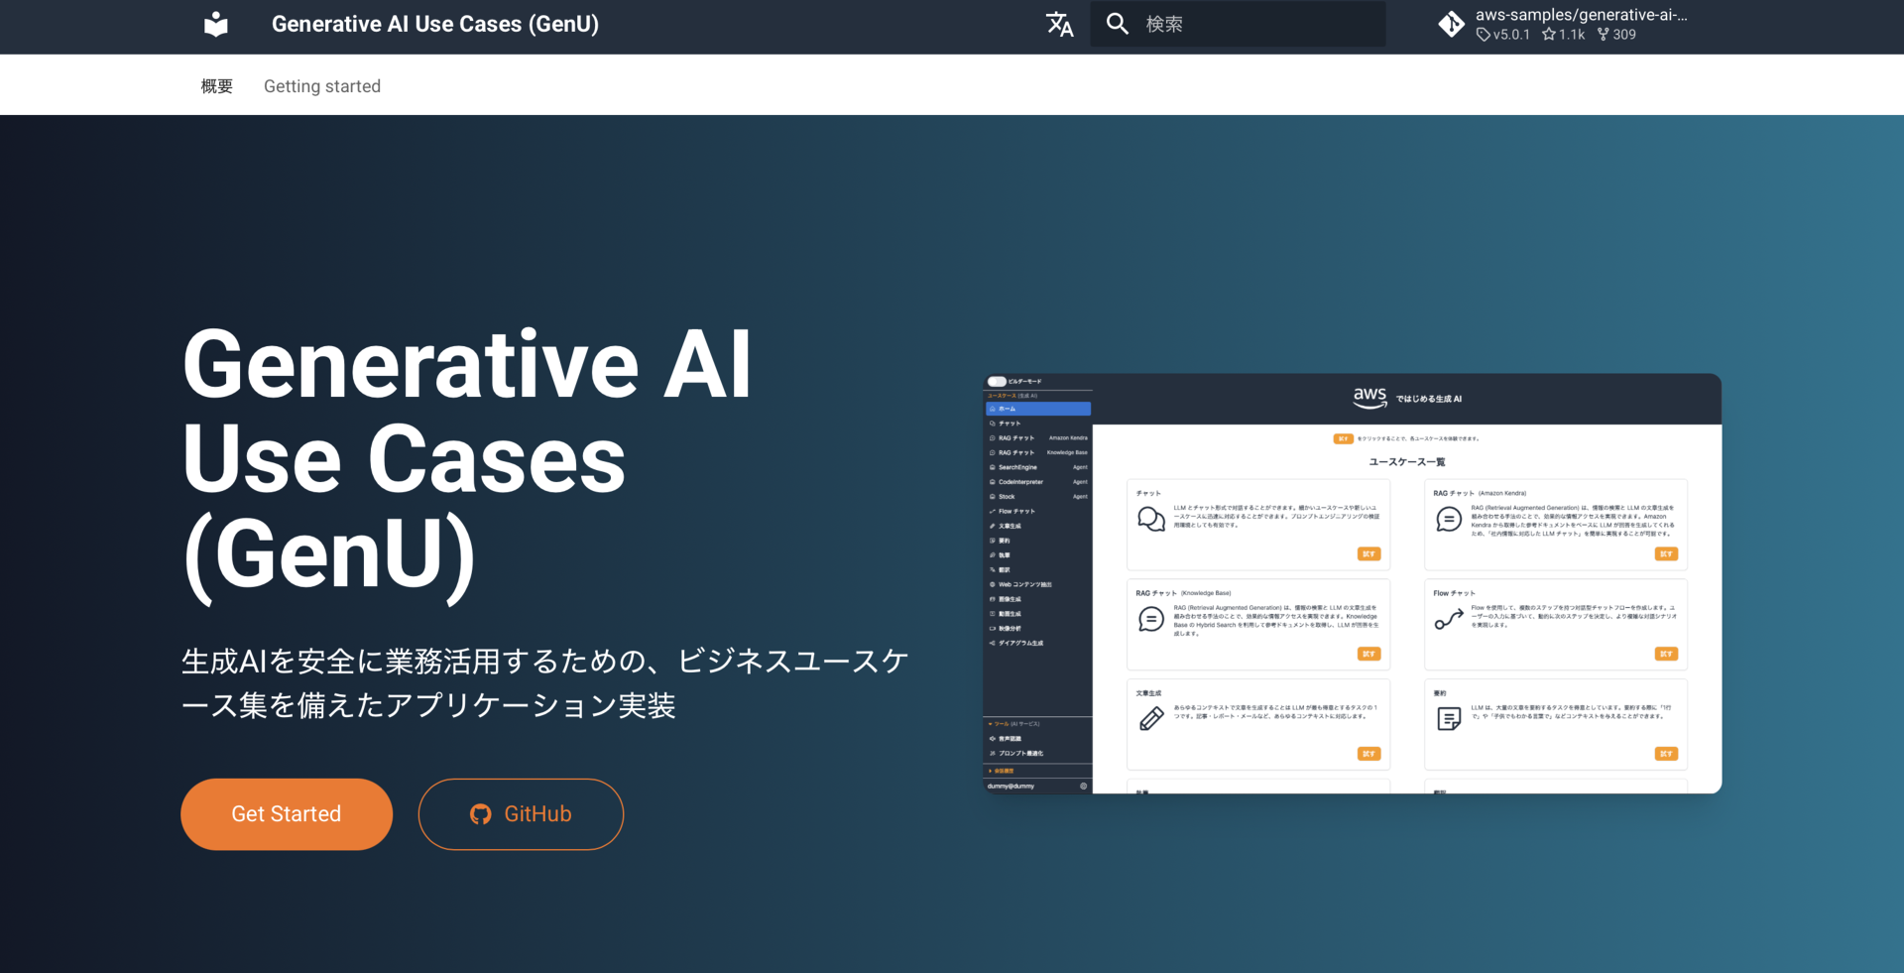The image size is (1904, 973).
Task: Click the subtitle starting with 生成AIを安全に業務活用
Action: (544, 682)
